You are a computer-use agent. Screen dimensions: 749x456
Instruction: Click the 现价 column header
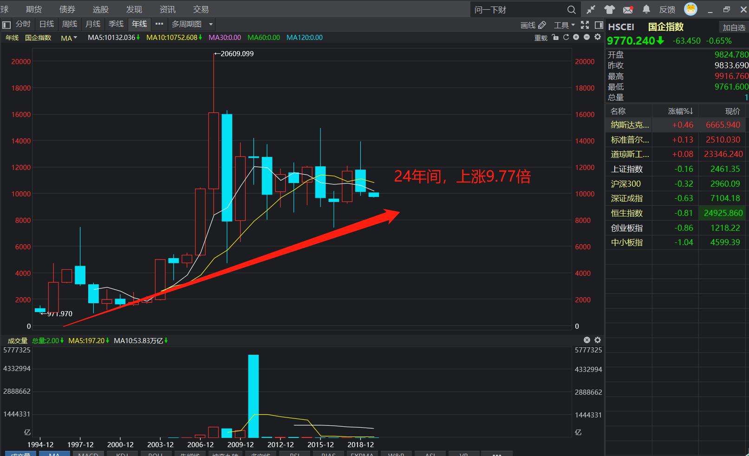pyautogui.click(x=732, y=111)
